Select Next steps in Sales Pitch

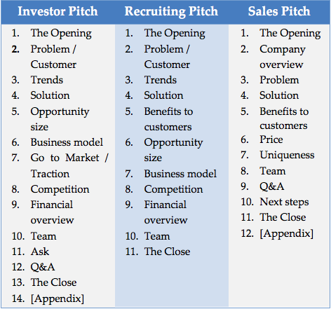pos(284,202)
